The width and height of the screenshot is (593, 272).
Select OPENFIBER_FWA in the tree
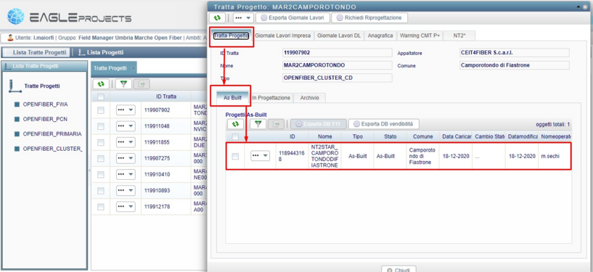point(46,104)
